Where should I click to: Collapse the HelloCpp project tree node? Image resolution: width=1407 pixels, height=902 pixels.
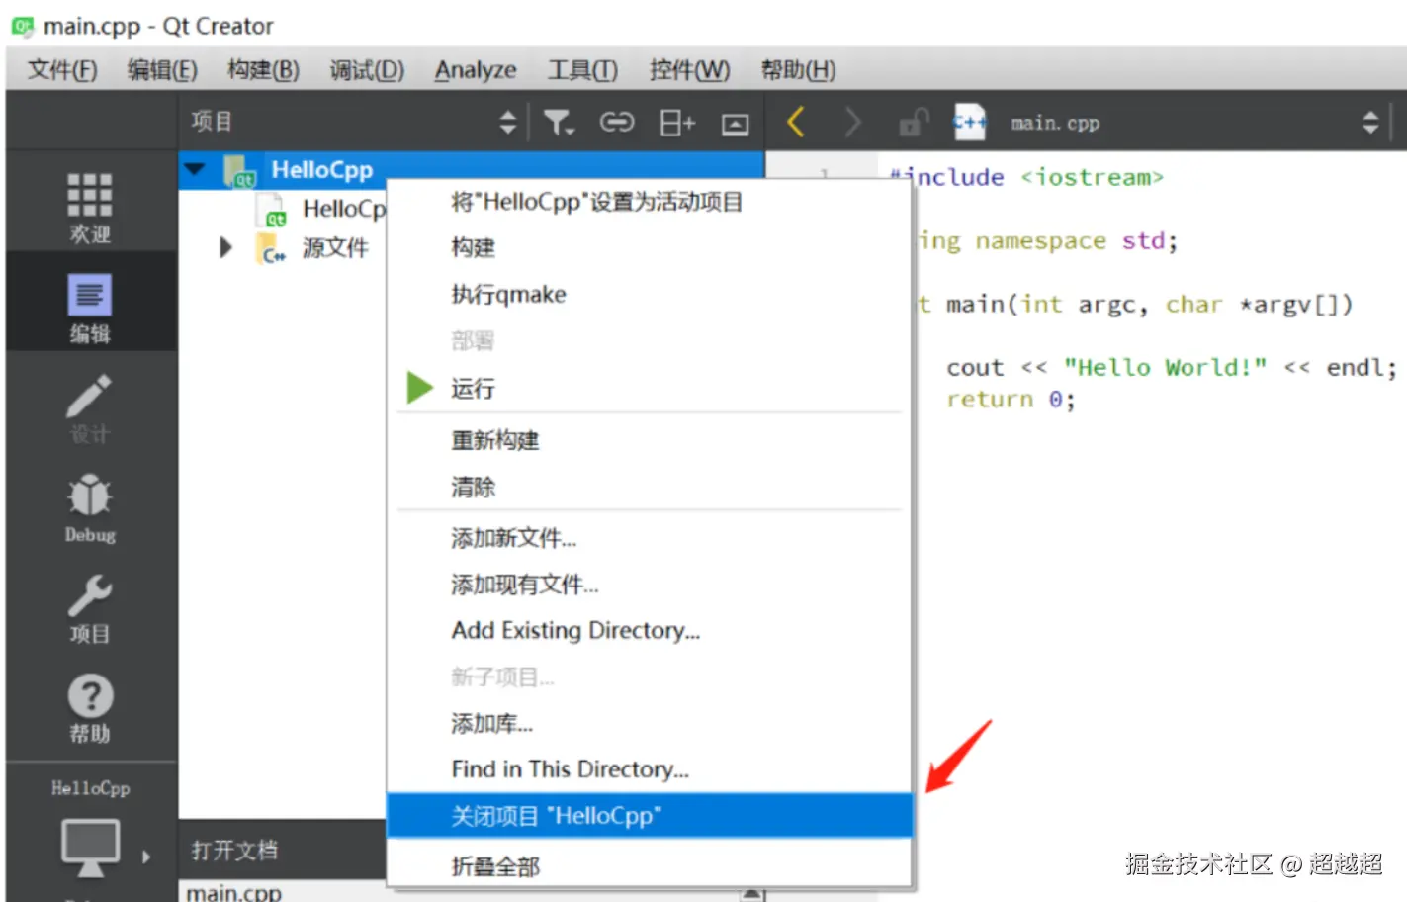click(196, 169)
